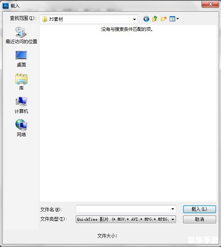Image resolution: width=221 pixels, height=247 pixels.
Task: Click the 载入(L) button
Action: [200, 209]
